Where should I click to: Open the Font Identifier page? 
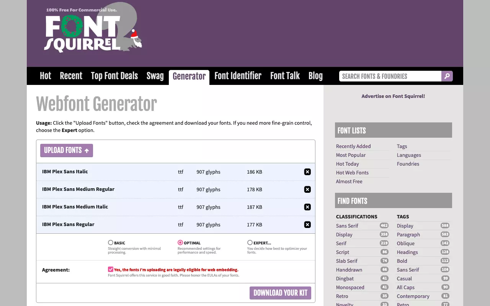(238, 76)
